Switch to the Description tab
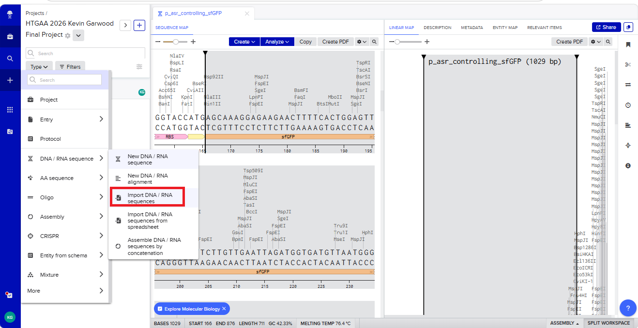This screenshot has width=638, height=328. (437, 28)
